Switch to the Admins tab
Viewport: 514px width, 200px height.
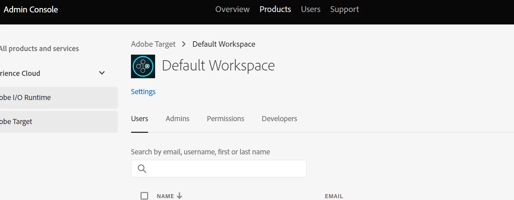(177, 119)
